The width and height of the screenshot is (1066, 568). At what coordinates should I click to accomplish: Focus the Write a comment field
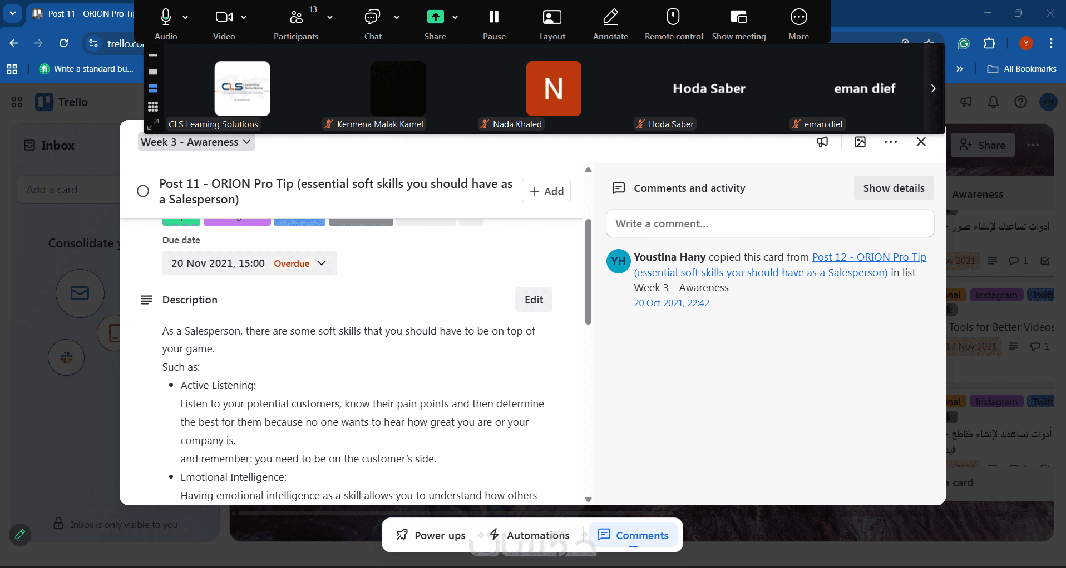tap(770, 224)
